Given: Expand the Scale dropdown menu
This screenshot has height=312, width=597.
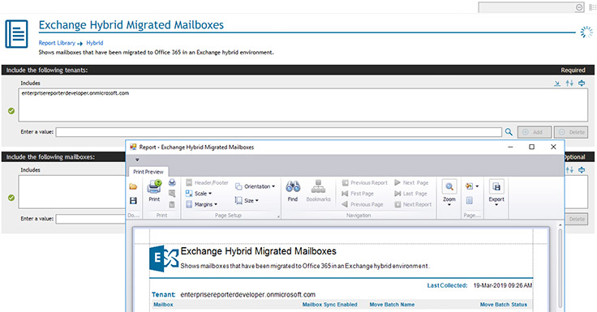Looking at the screenshot, I should pos(199,194).
